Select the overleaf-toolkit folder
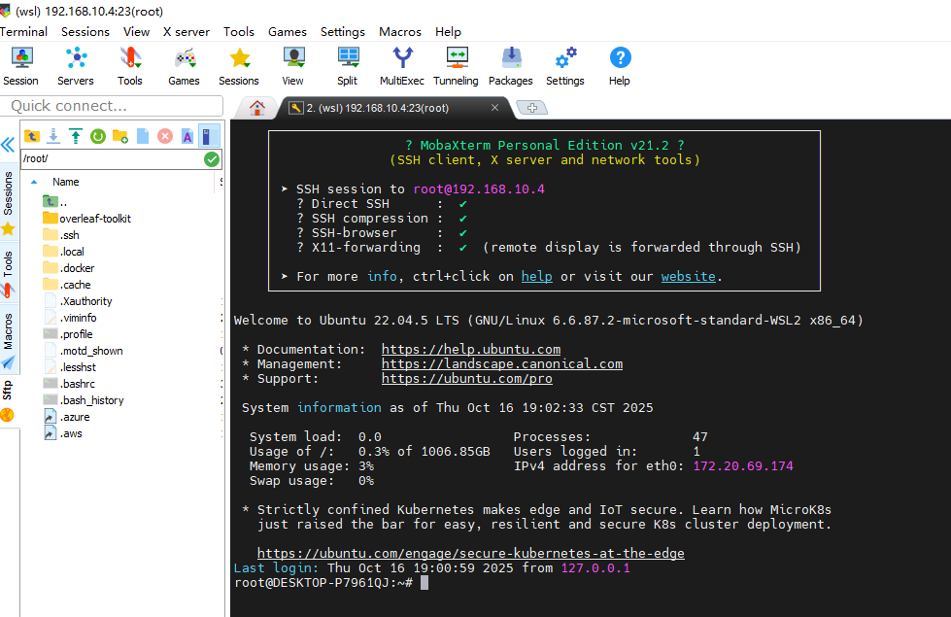 tap(94, 219)
